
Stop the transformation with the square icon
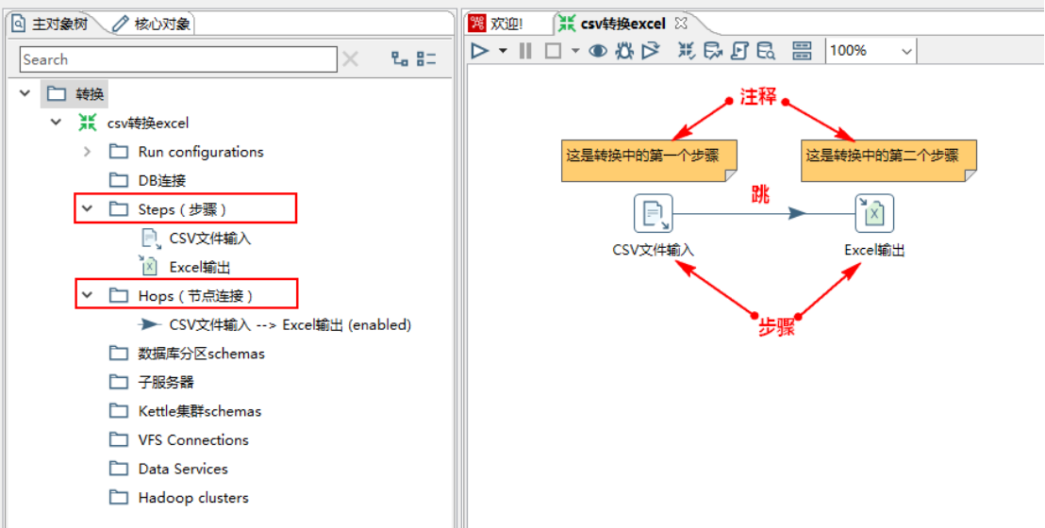point(554,51)
